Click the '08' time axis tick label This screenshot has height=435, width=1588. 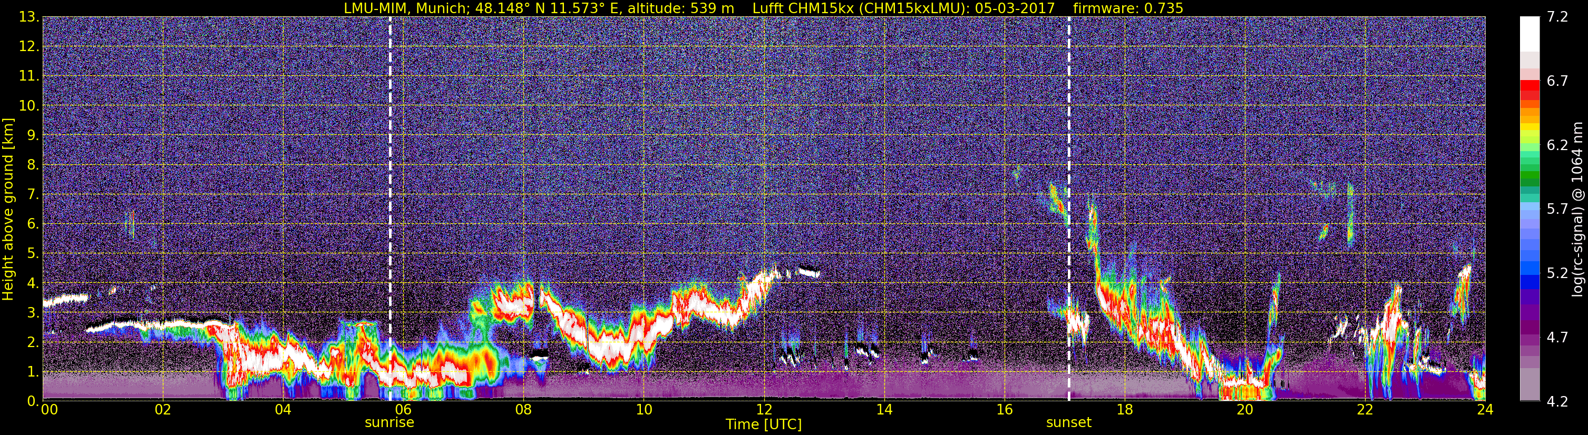[523, 410]
